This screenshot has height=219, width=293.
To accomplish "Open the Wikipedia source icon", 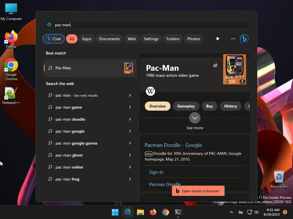I will [x=151, y=91].
